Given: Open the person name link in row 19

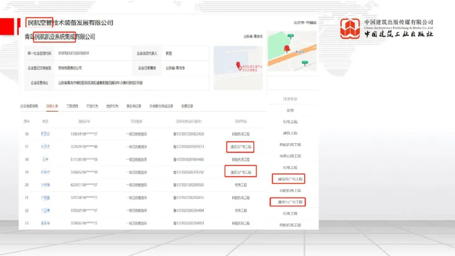Looking at the screenshot, I should point(45,172).
